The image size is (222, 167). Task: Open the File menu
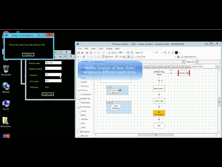(x=80, y=49)
